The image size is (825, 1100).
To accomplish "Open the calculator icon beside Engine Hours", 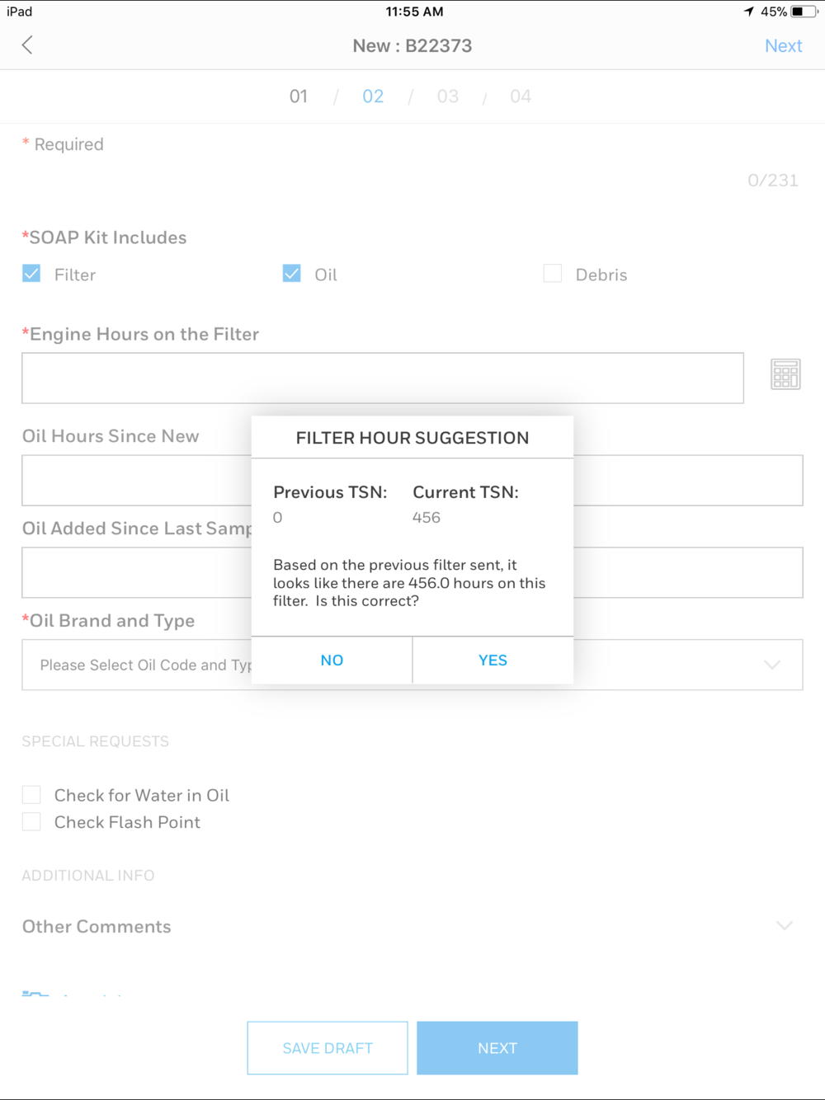I will click(x=785, y=374).
